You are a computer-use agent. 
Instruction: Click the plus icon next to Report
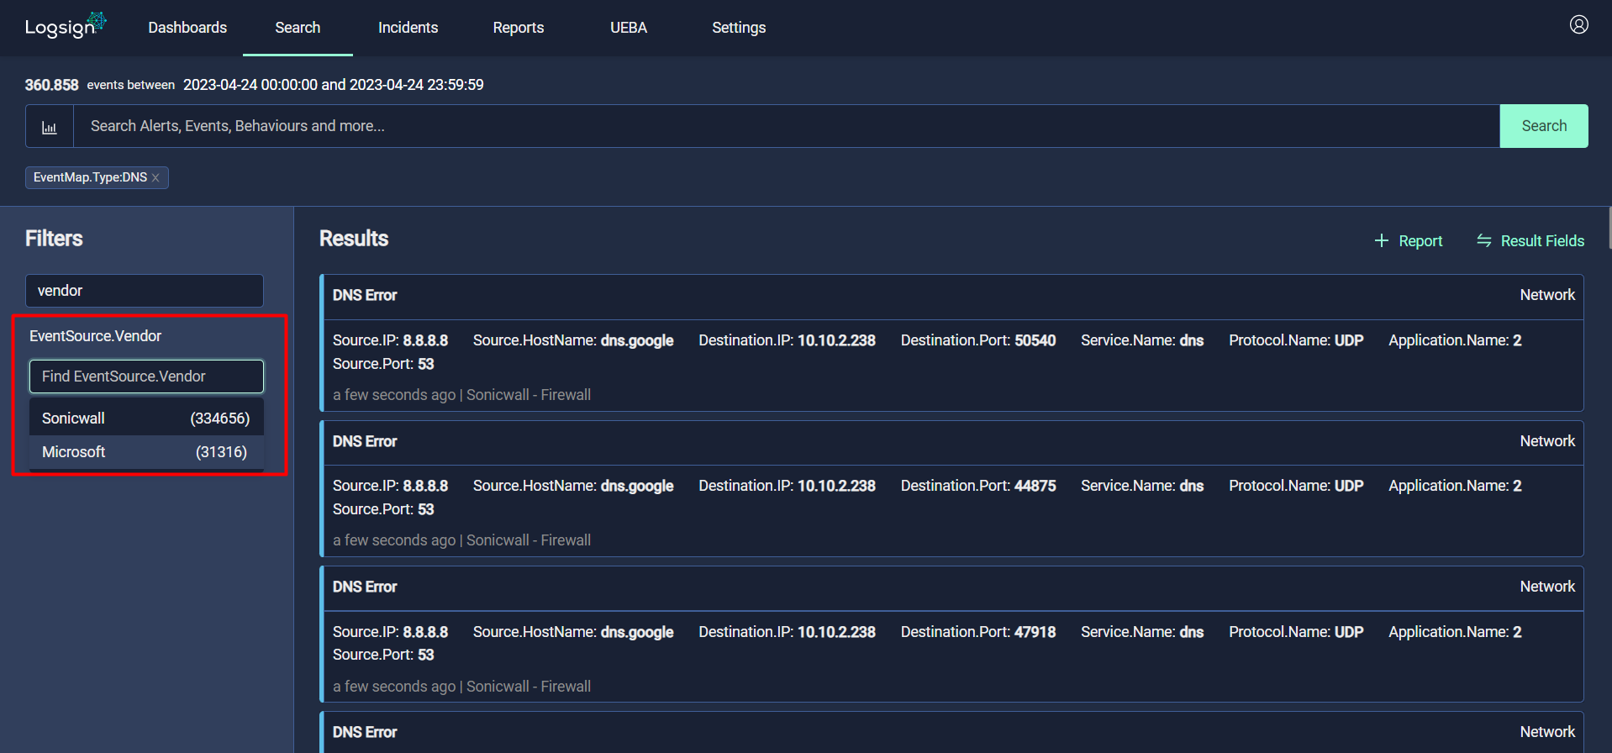tap(1381, 241)
